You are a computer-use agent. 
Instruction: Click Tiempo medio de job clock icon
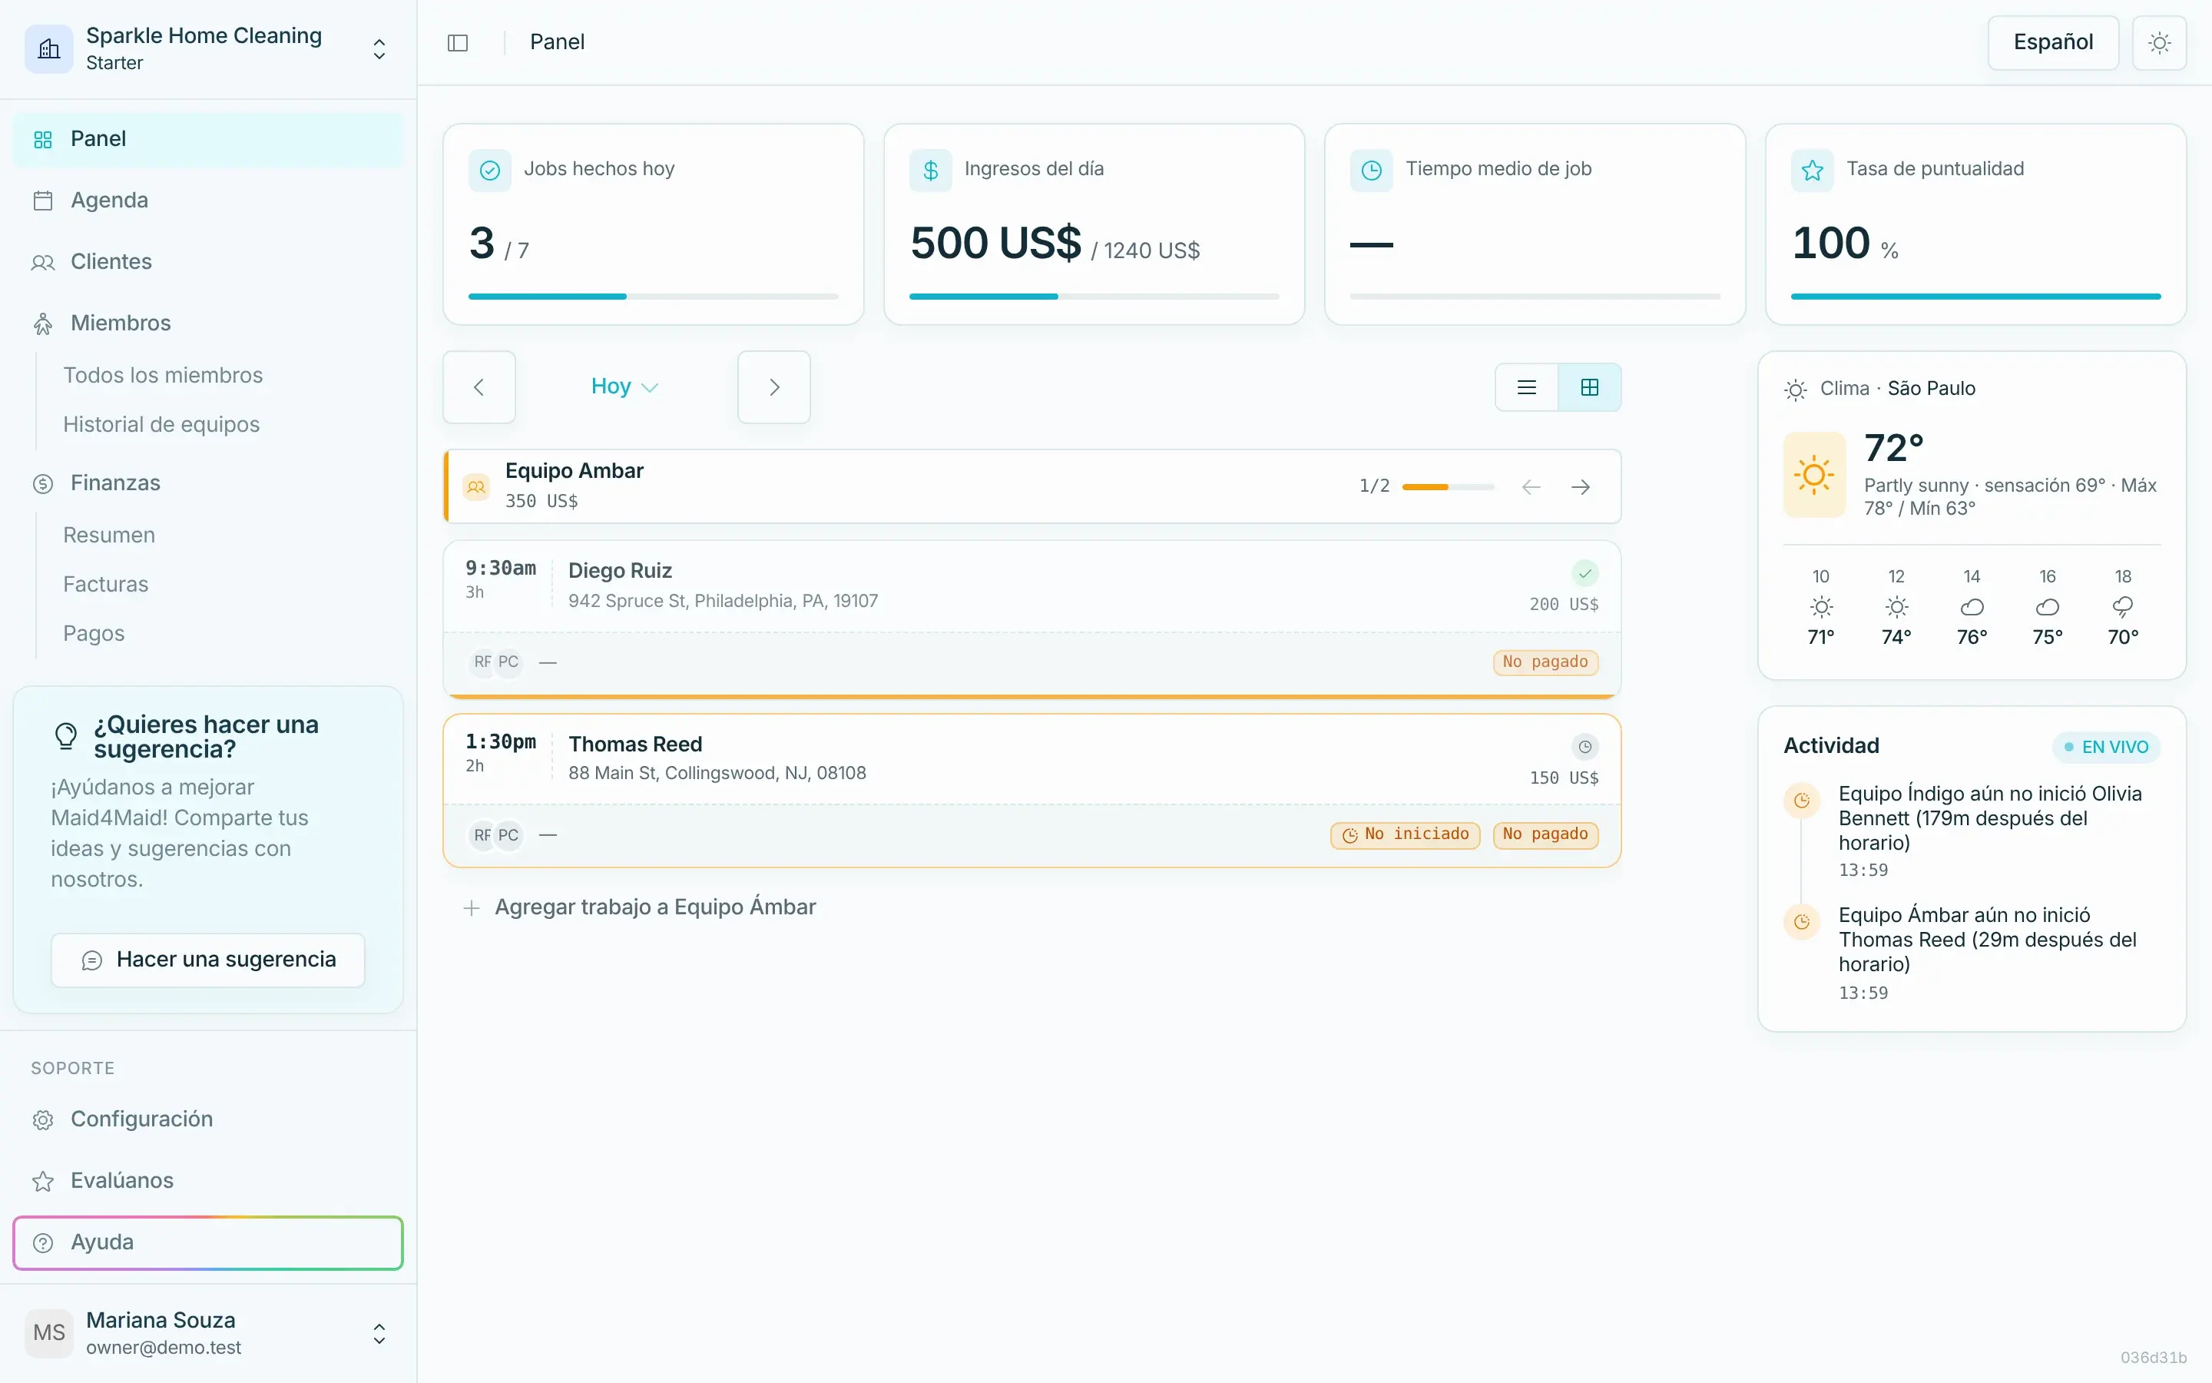coord(1371,170)
